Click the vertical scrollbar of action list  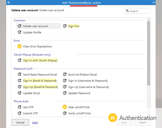(148, 53)
